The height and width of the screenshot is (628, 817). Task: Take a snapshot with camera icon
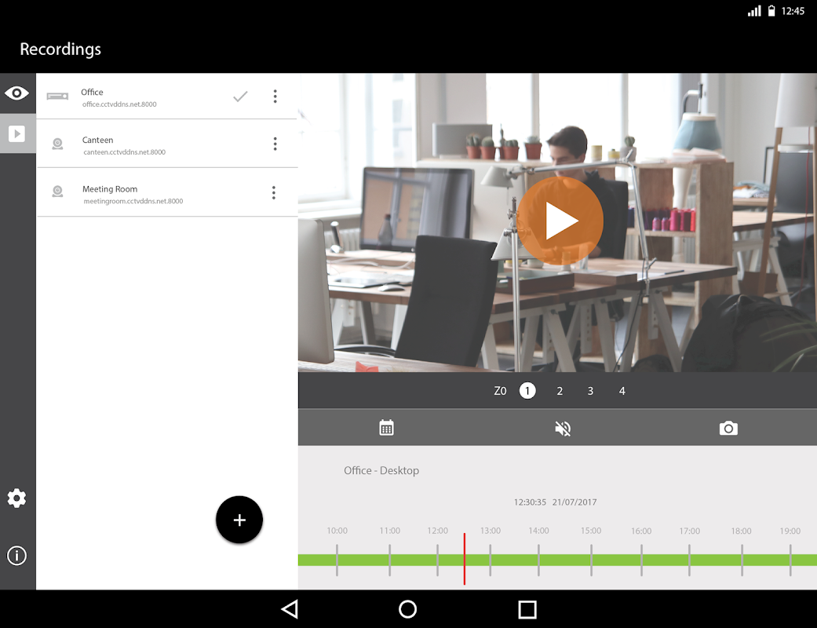point(728,429)
